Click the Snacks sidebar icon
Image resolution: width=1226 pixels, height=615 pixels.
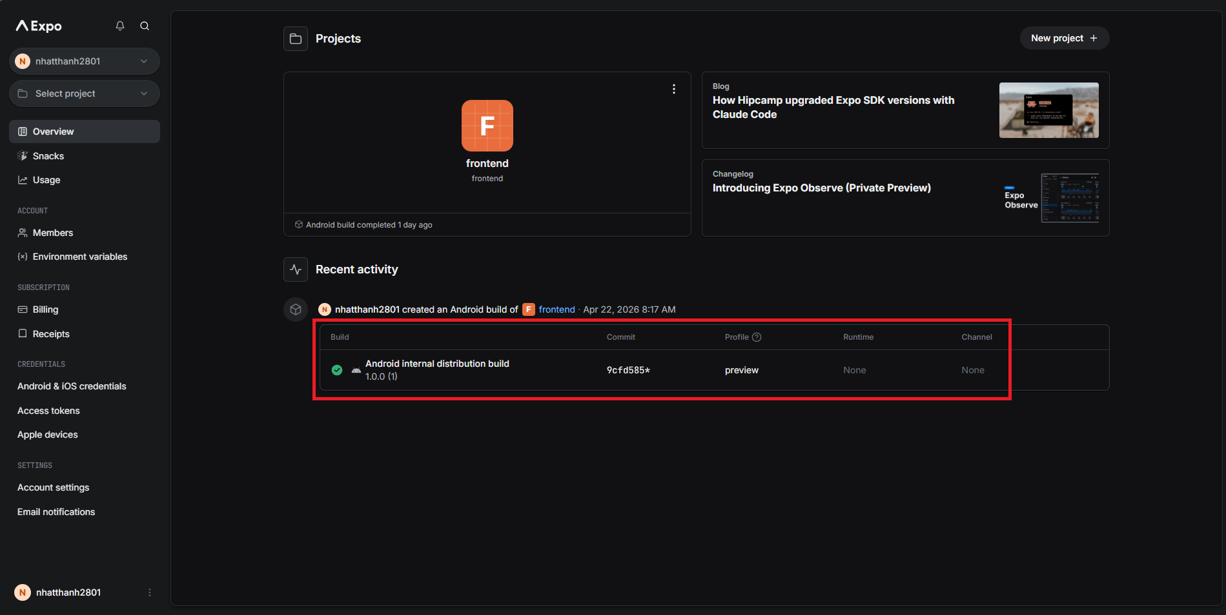click(x=23, y=156)
